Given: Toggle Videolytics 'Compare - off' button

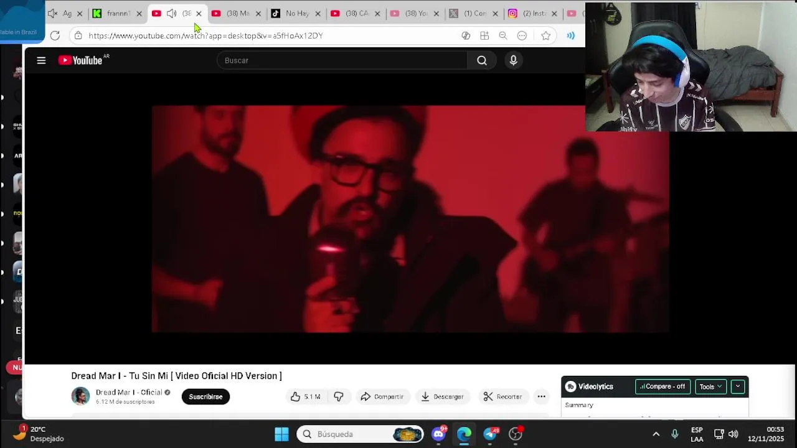Looking at the screenshot, I should 663,386.
